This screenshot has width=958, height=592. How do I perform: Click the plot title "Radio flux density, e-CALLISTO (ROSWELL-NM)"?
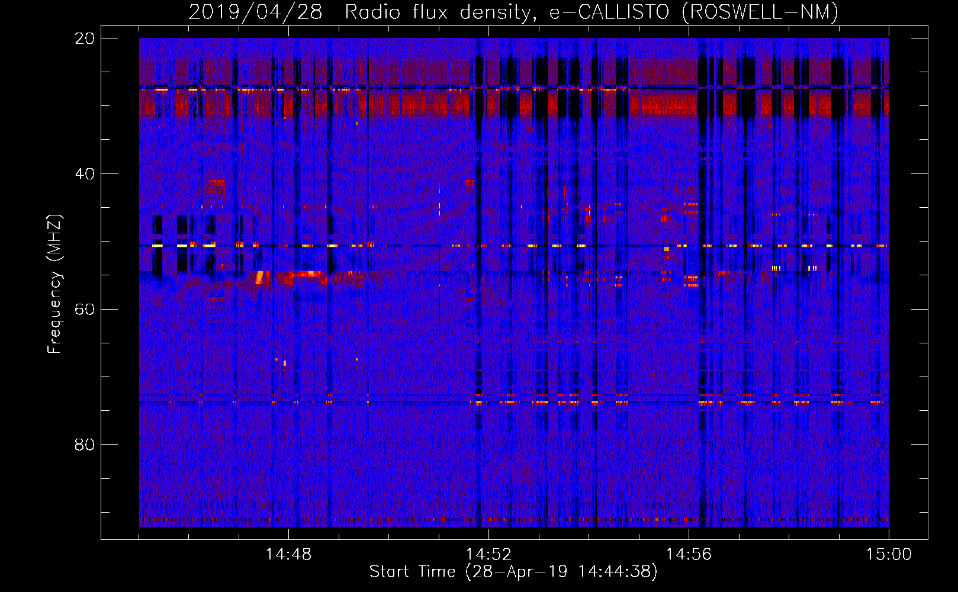(x=591, y=12)
